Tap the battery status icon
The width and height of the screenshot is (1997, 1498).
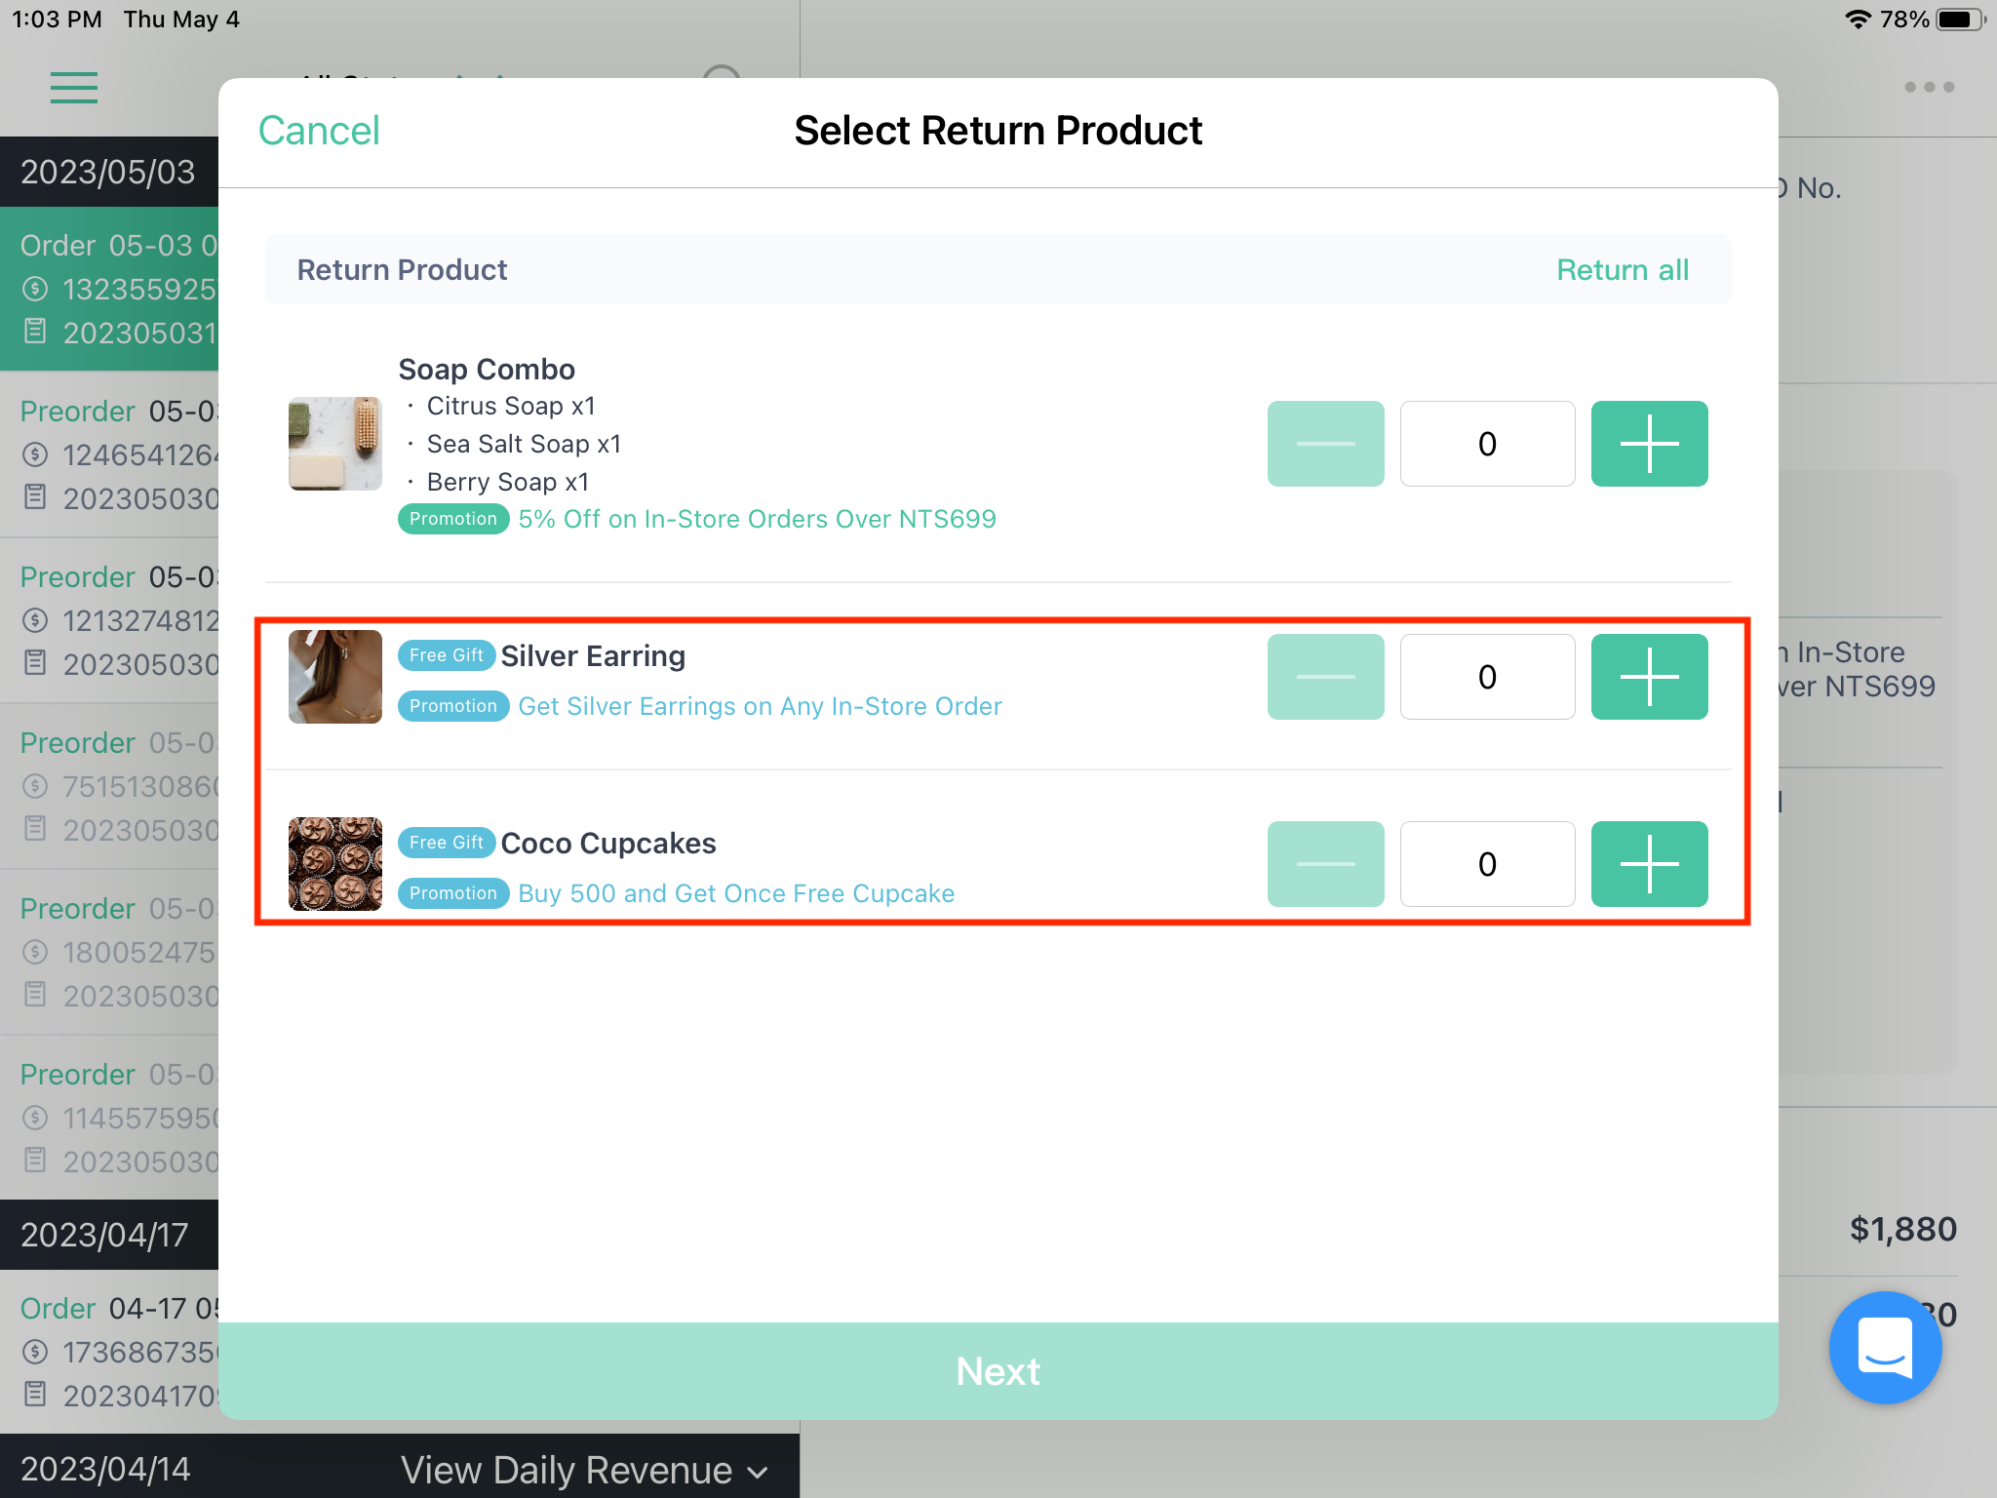click(1960, 20)
